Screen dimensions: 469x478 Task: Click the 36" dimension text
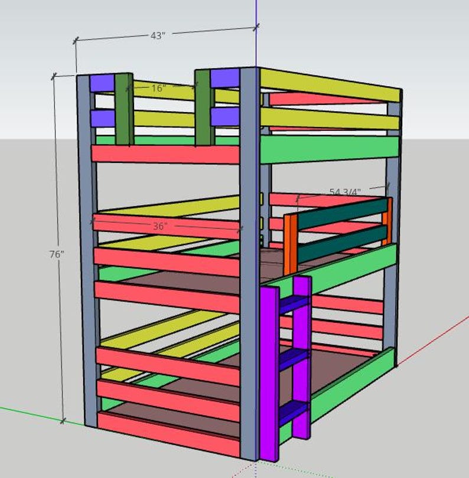160,226
